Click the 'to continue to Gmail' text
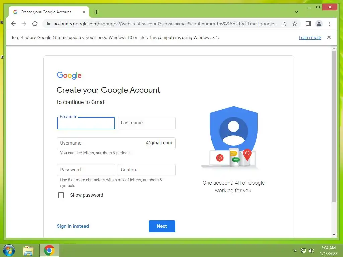 point(81,102)
